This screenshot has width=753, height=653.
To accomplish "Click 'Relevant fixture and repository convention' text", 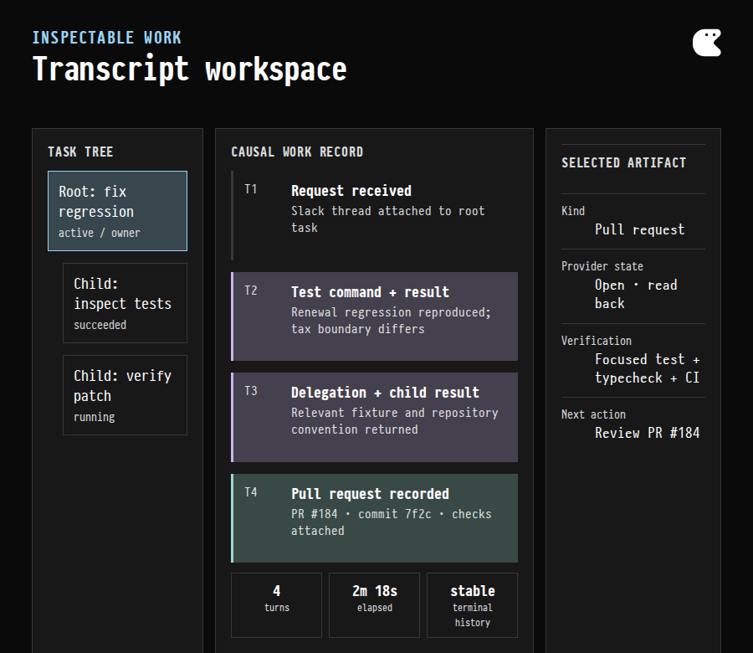I will (395, 421).
